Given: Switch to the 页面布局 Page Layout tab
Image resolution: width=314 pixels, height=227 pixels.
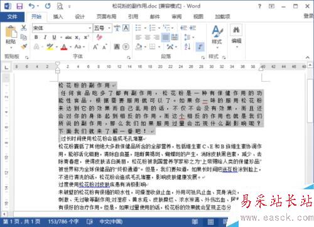Looking at the screenshot, I should (106, 16).
